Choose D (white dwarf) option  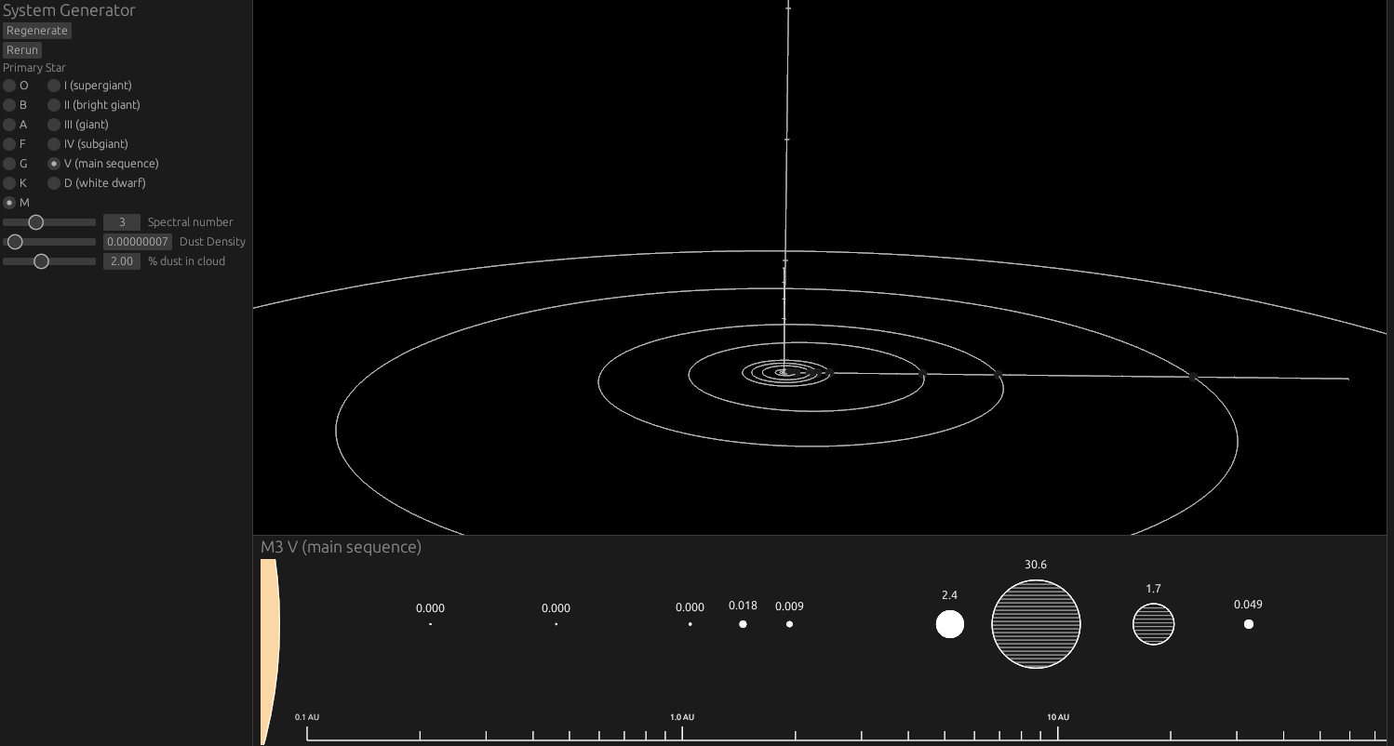[x=54, y=182]
